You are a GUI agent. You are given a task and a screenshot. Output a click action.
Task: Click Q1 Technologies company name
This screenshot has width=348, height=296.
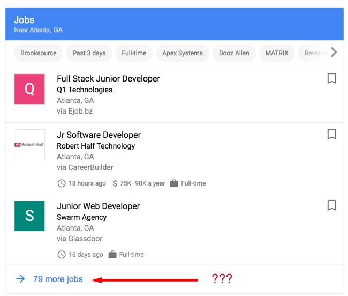(x=85, y=90)
